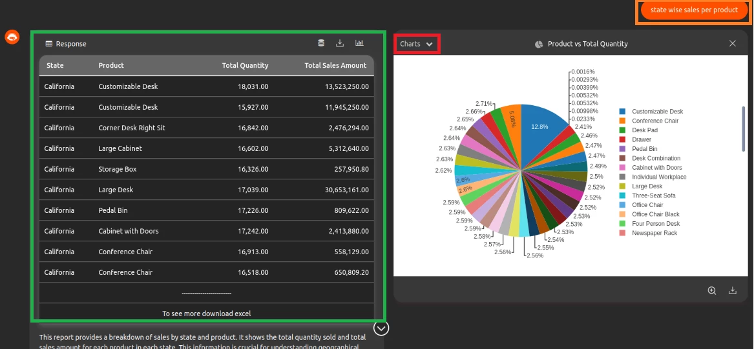
Task: Download the pie chart image
Action: [733, 291]
